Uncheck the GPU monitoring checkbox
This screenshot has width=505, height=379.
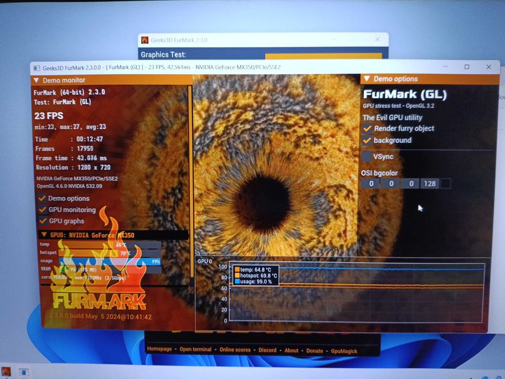[x=43, y=210]
